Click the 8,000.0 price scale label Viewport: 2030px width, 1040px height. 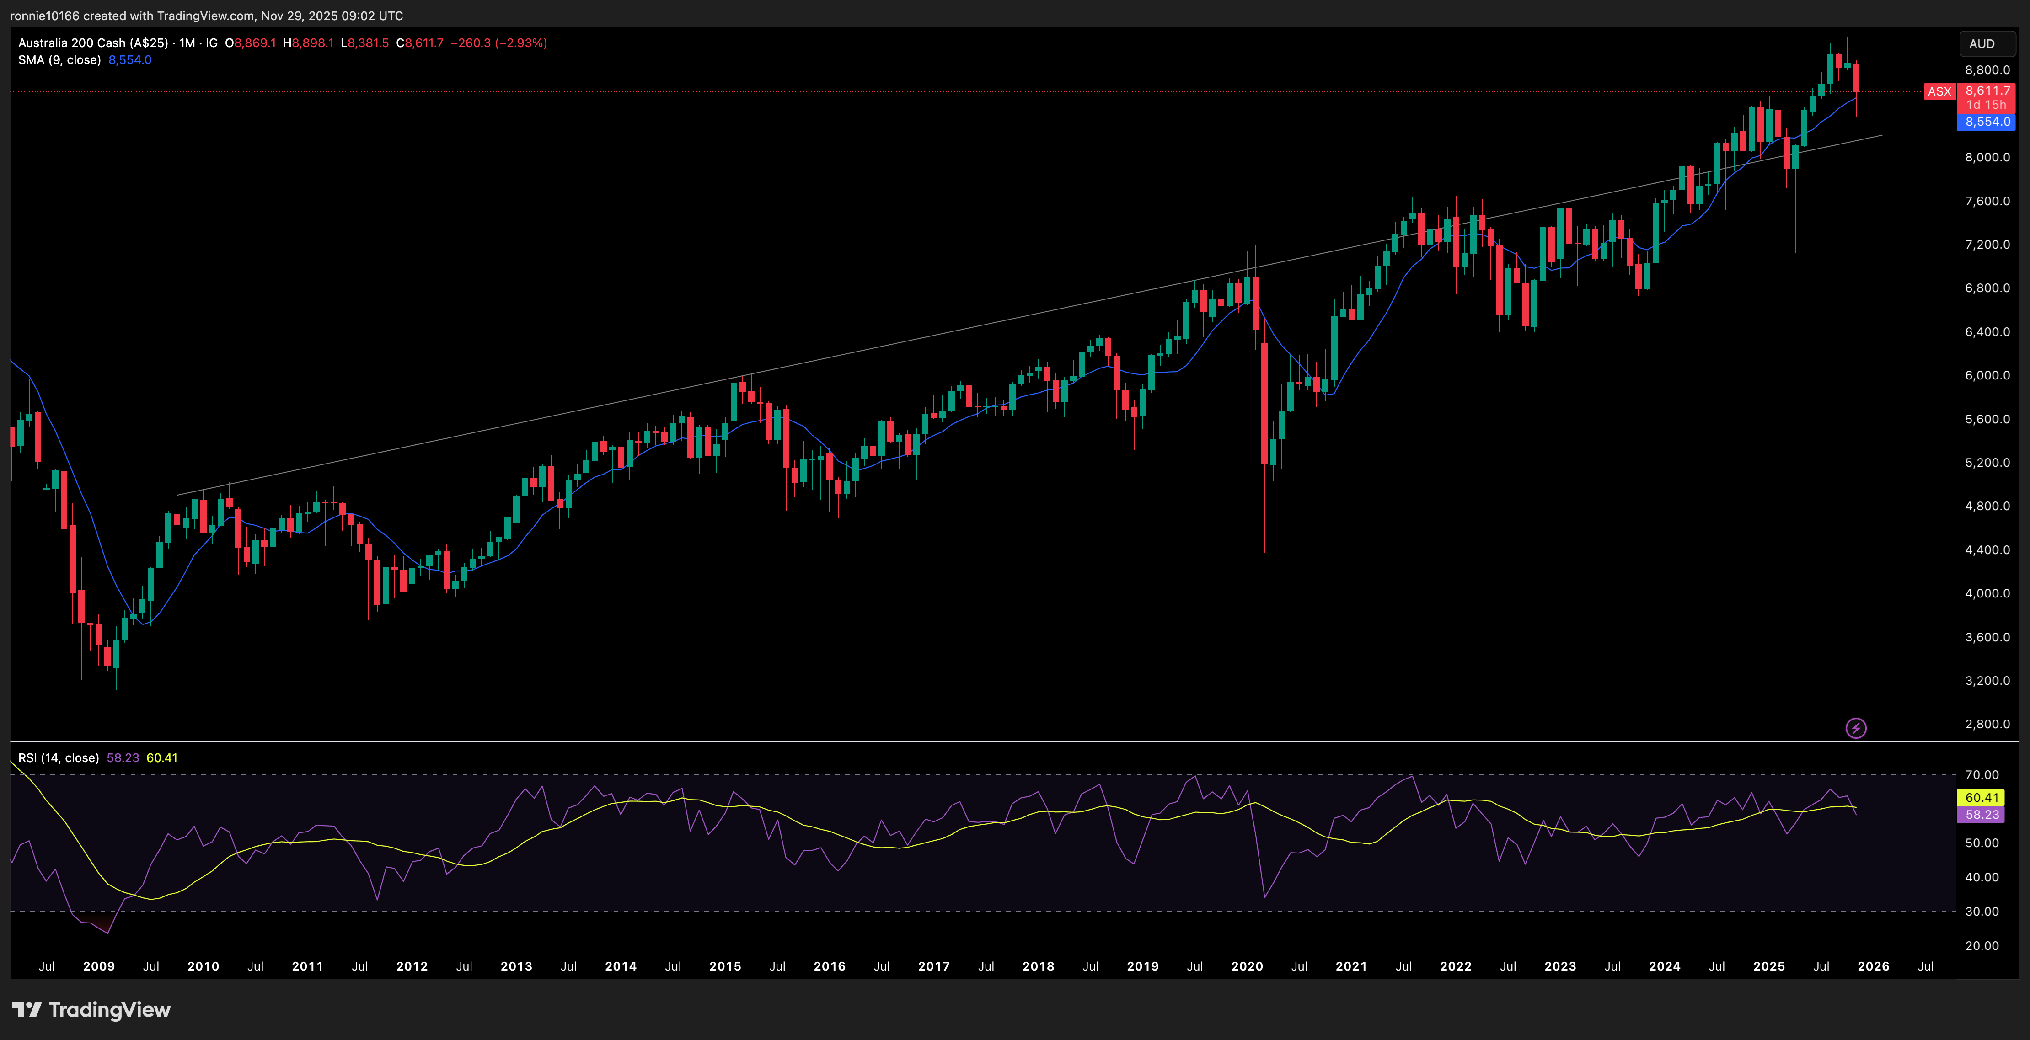point(1987,158)
